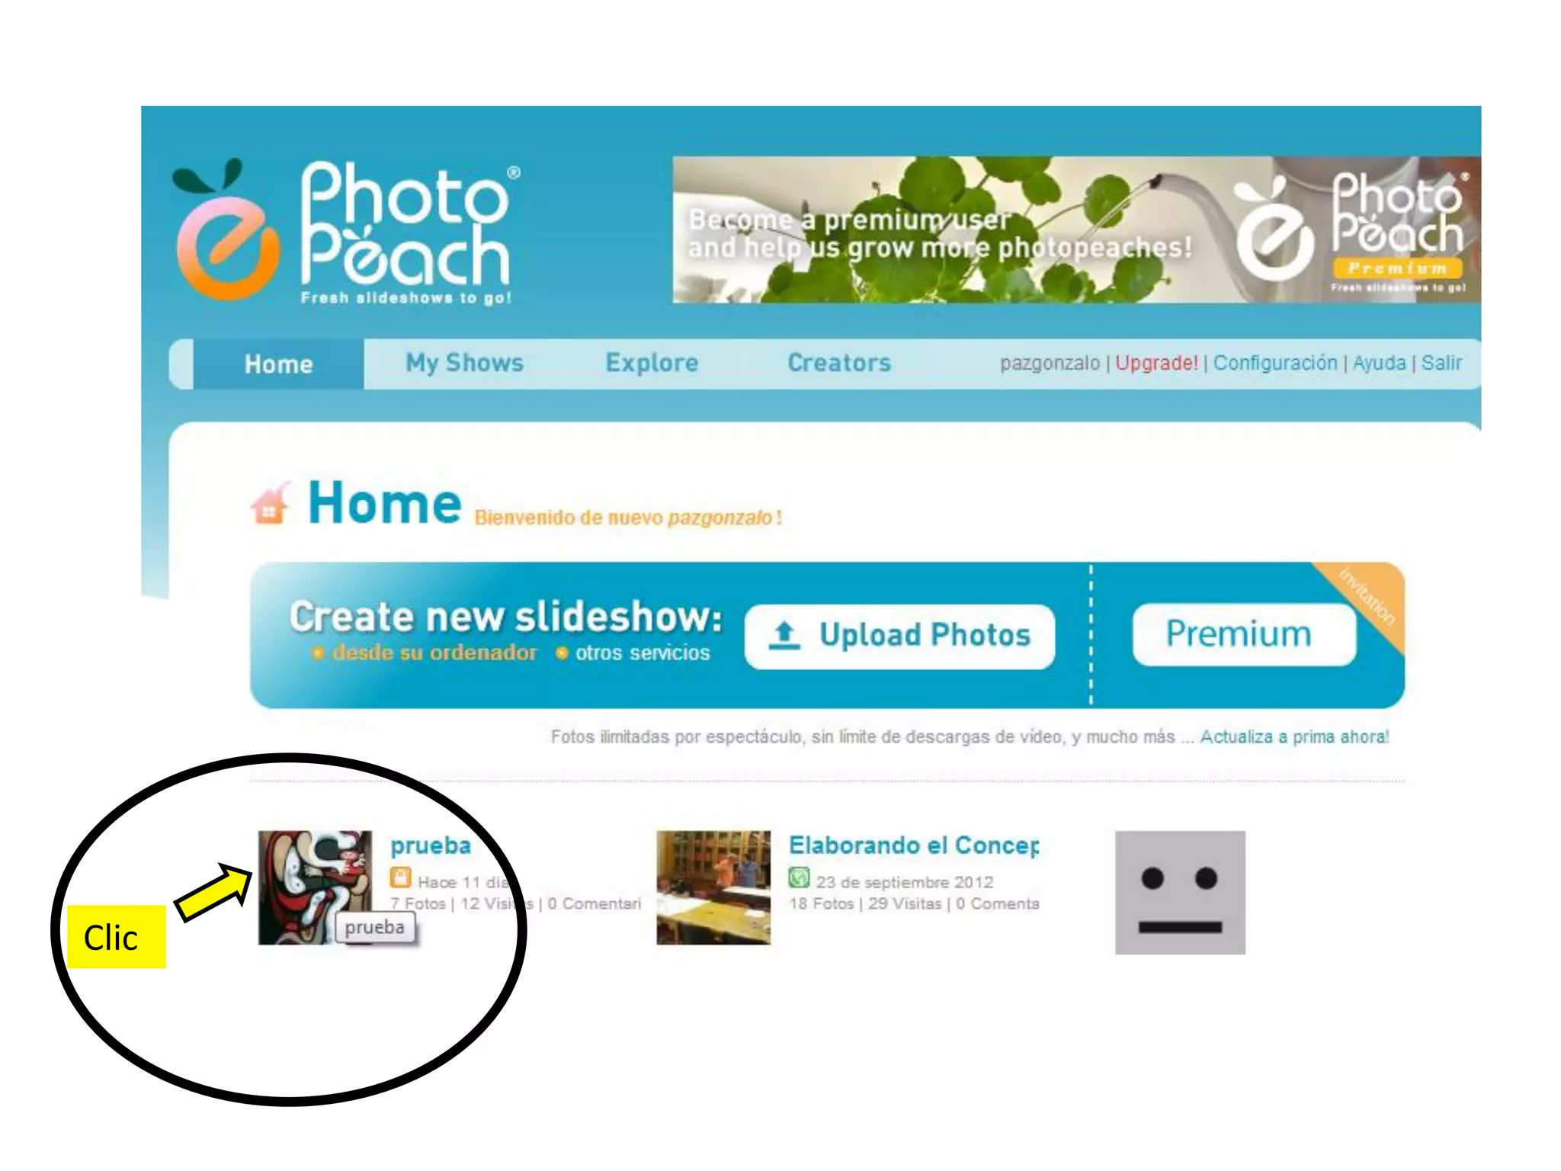Image resolution: width=1561 pixels, height=1171 pixels.
Task: Open the My Shows tab
Action: click(464, 363)
